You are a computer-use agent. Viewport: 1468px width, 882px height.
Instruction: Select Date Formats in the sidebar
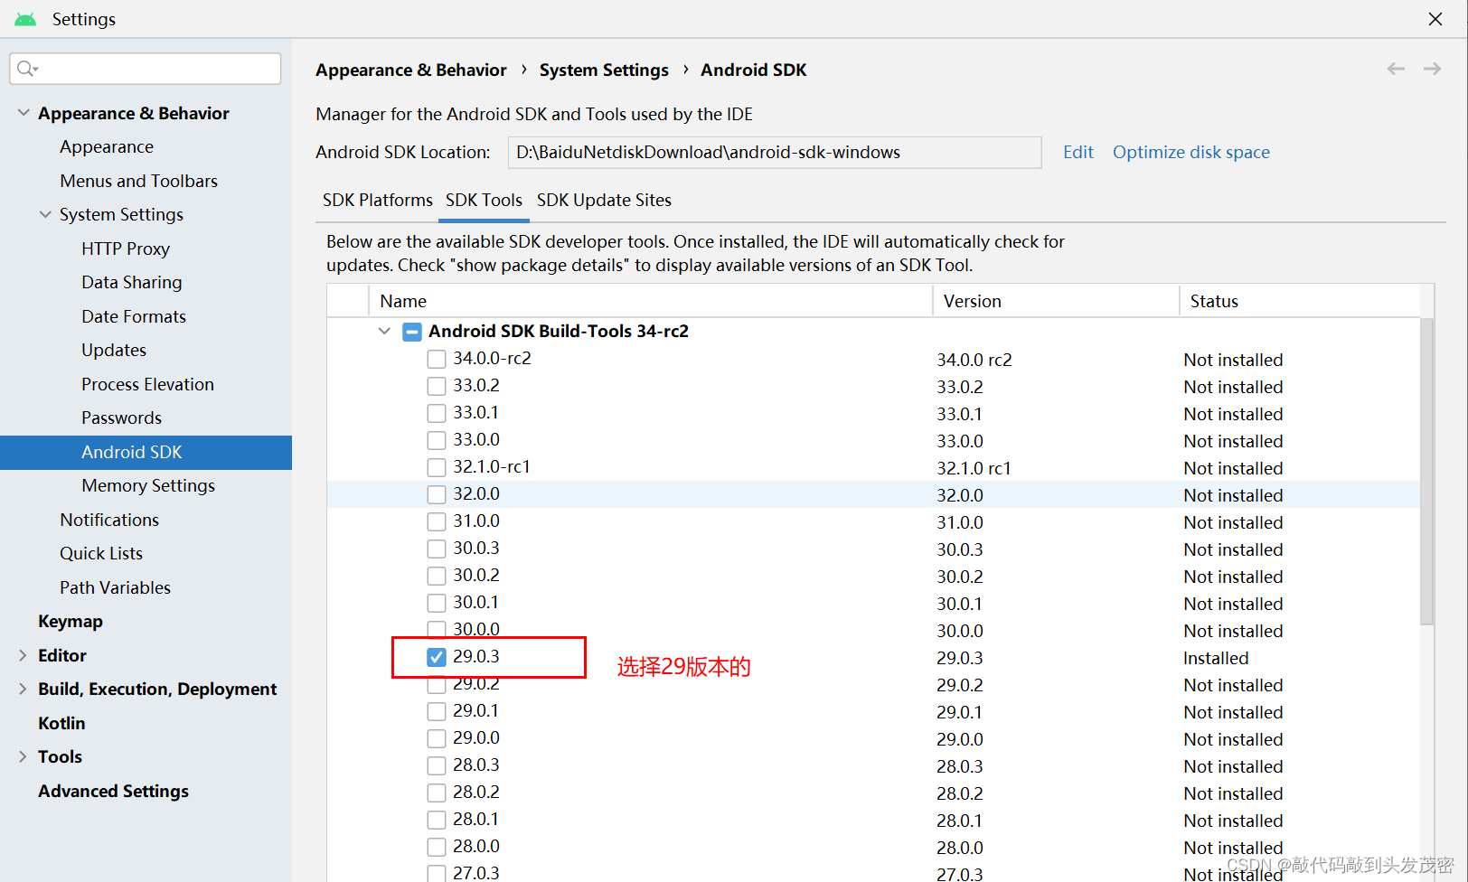point(134,316)
